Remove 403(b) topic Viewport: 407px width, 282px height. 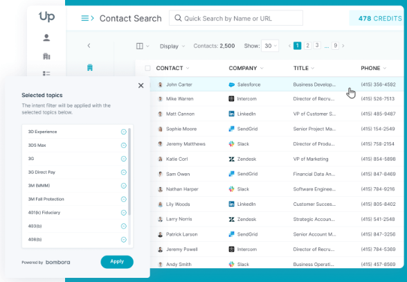pyautogui.click(x=123, y=226)
